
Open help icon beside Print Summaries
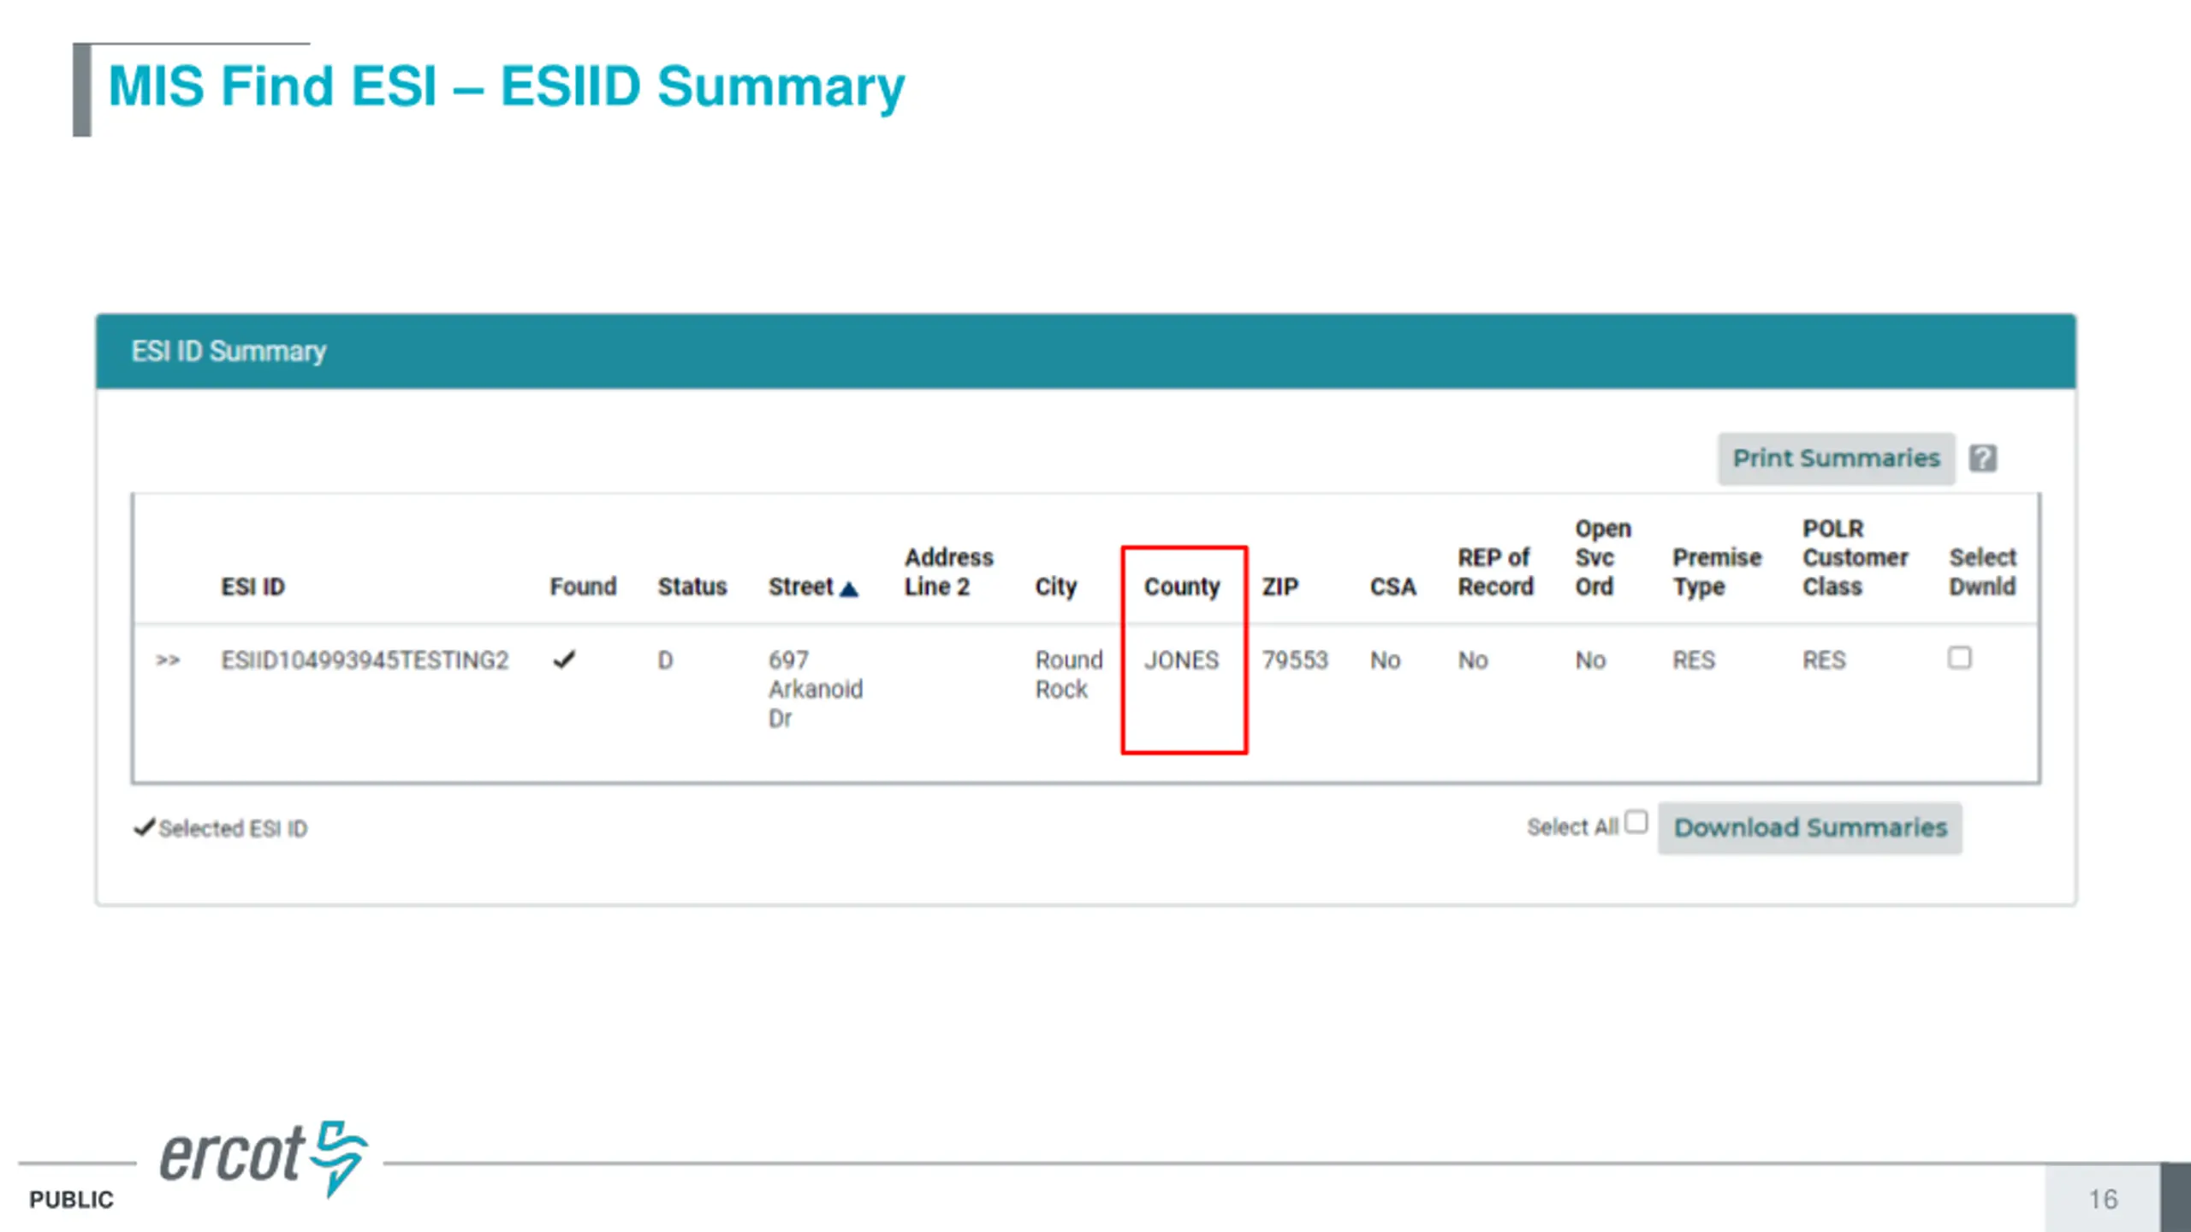[x=1982, y=459]
